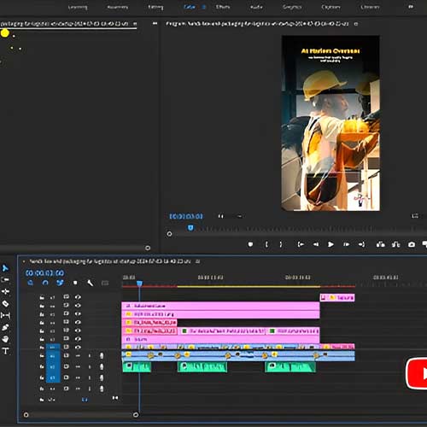427x427 pixels.
Task: Solo the A2 audio track
Action: click(x=90, y=367)
